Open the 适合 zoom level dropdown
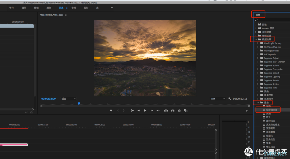Viewport: 290px width, 159px height. (68, 99)
